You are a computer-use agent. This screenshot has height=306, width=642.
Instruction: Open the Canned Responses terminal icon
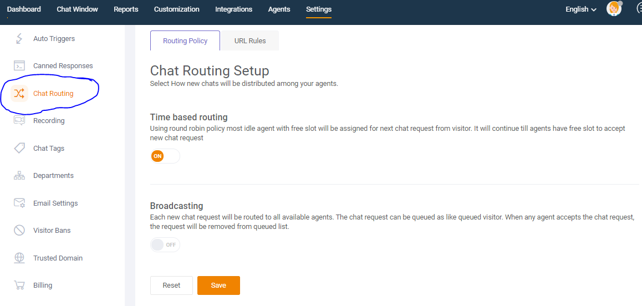(19, 65)
